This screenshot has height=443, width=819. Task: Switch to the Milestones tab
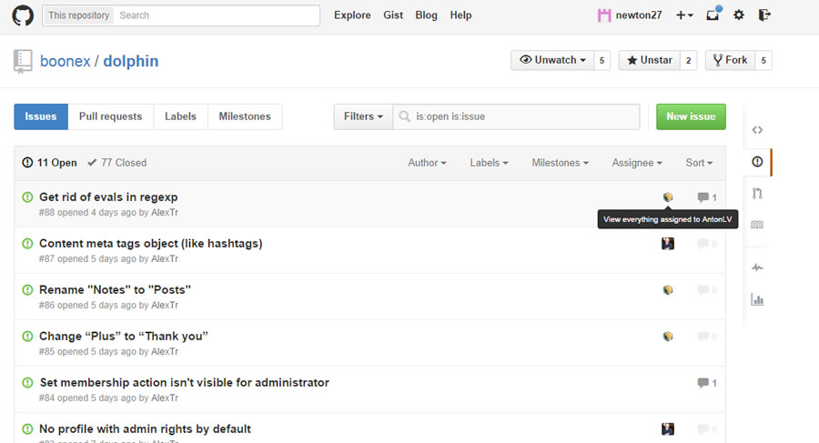coord(245,116)
